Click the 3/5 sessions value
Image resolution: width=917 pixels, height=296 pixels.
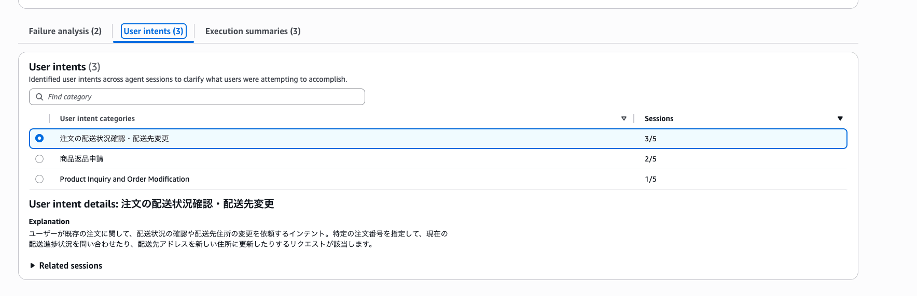(650, 139)
